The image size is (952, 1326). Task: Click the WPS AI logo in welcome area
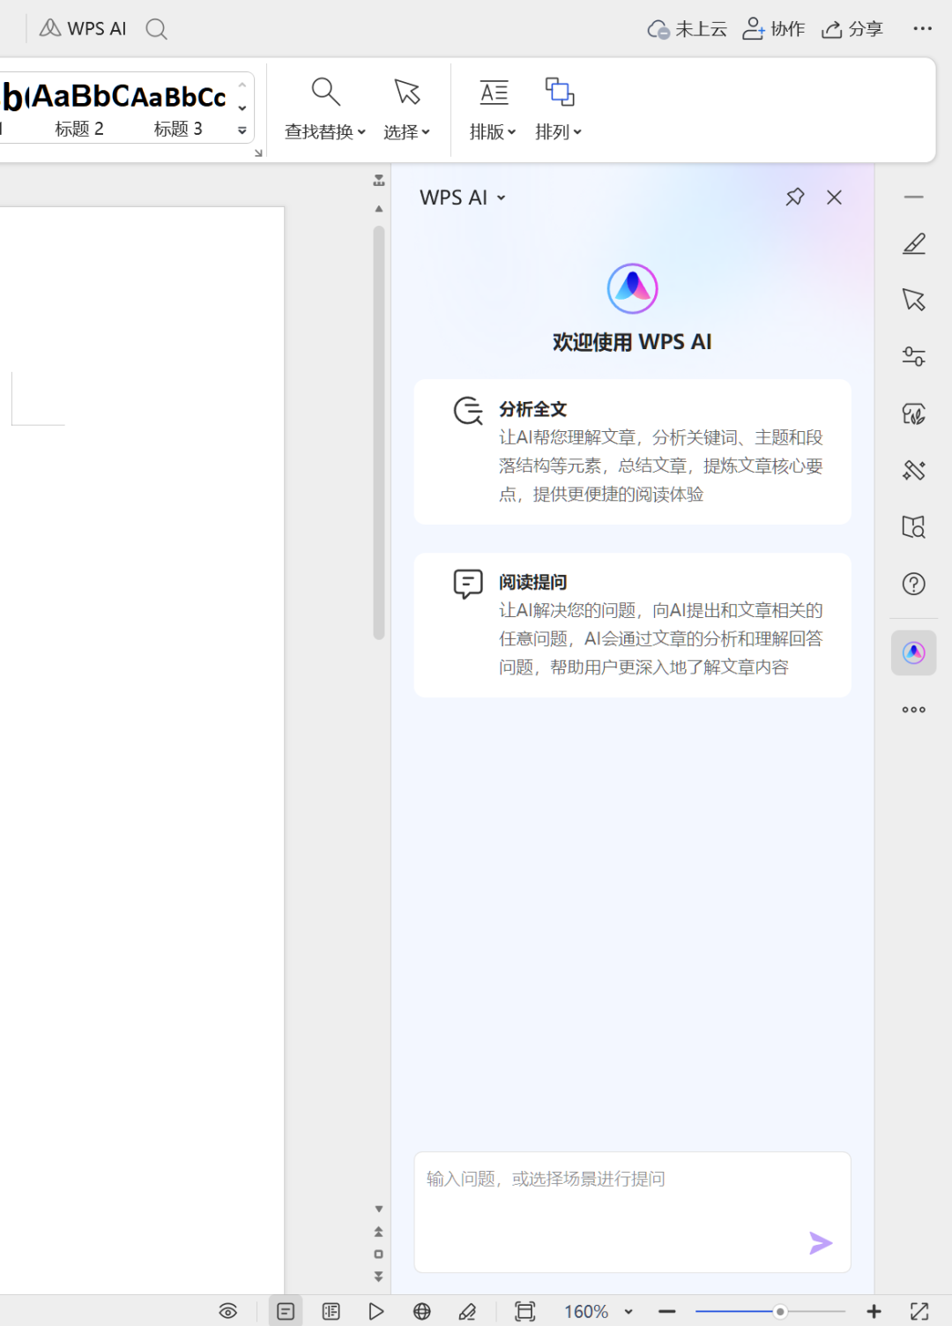click(x=633, y=288)
